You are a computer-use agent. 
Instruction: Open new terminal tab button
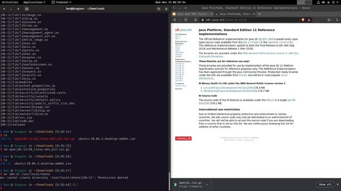pyautogui.click(x=27, y=9)
